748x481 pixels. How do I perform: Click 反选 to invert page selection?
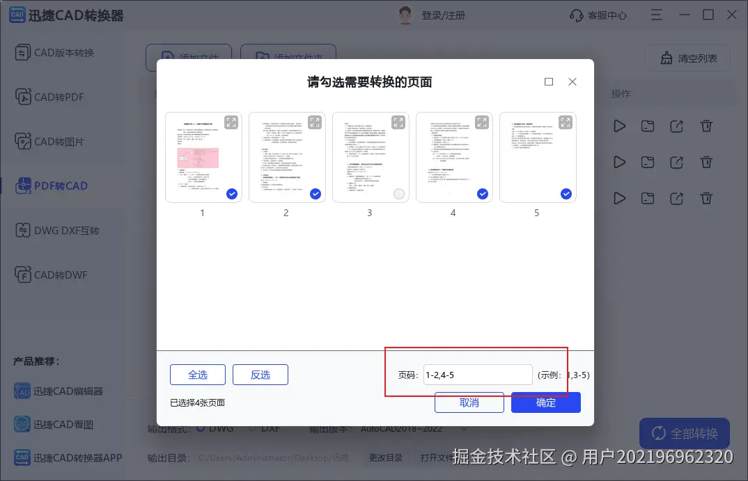pos(260,374)
